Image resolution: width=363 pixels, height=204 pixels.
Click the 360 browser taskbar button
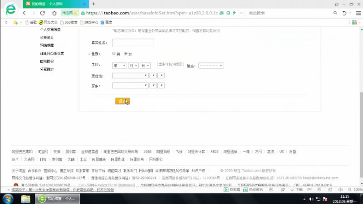58,199
